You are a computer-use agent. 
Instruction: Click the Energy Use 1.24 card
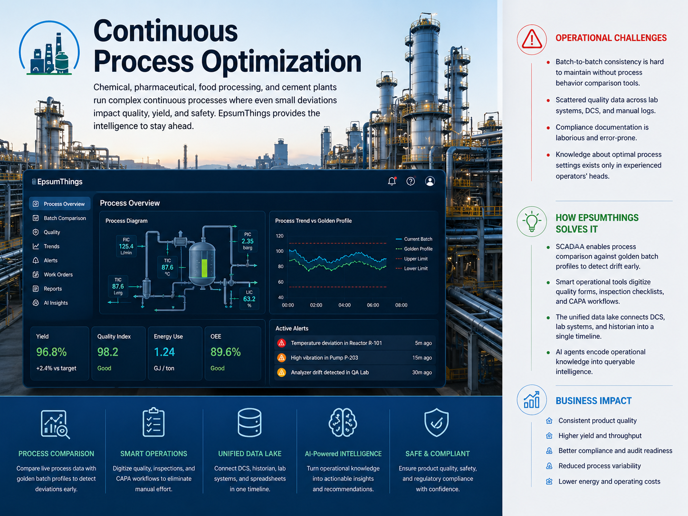[175, 353]
